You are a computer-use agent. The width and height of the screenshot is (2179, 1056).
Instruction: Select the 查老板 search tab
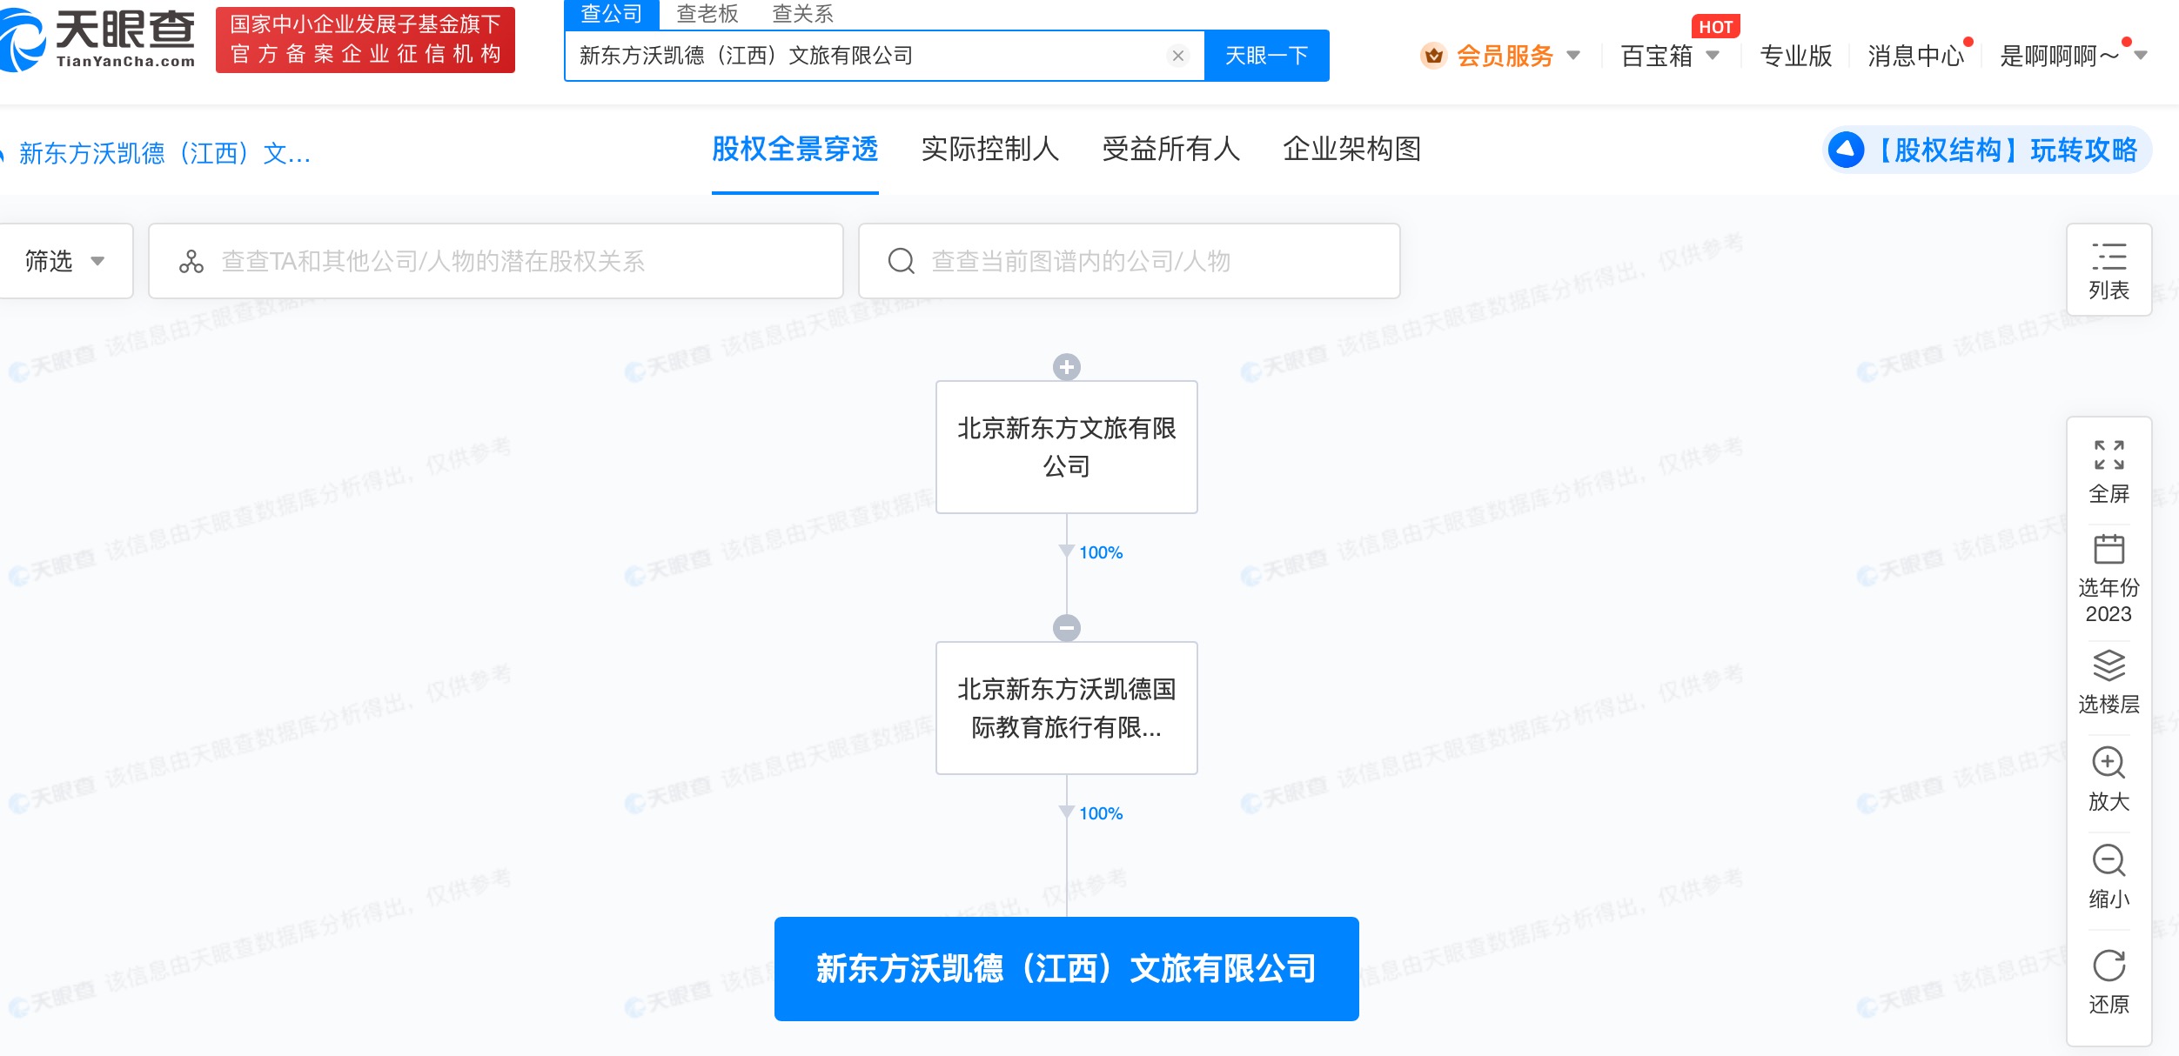[707, 14]
